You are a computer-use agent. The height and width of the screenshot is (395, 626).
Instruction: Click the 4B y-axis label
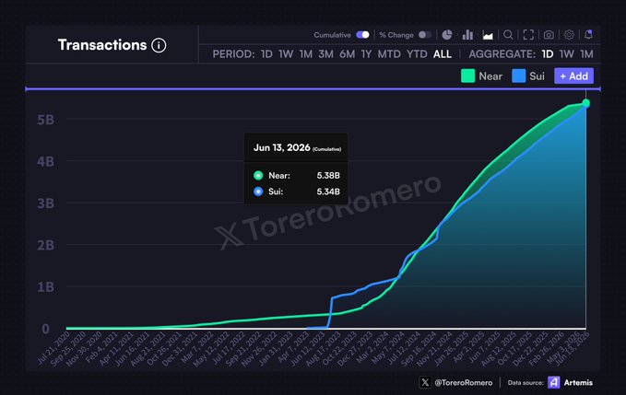point(45,161)
